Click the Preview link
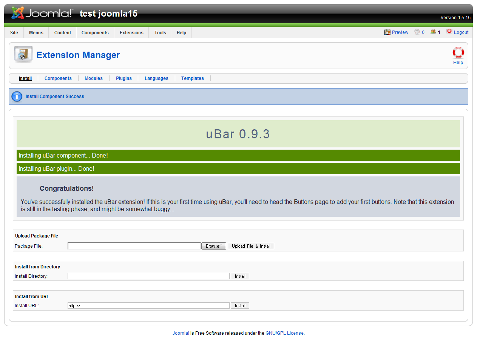The width and height of the screenshot is (477, 340). pos(400,32)
